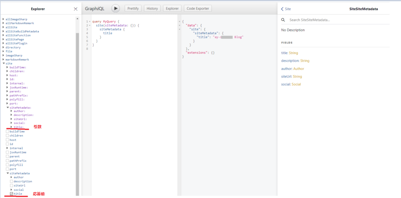401x198 pixels.
Task: Collapse the site node
Action: click(3, 64)
